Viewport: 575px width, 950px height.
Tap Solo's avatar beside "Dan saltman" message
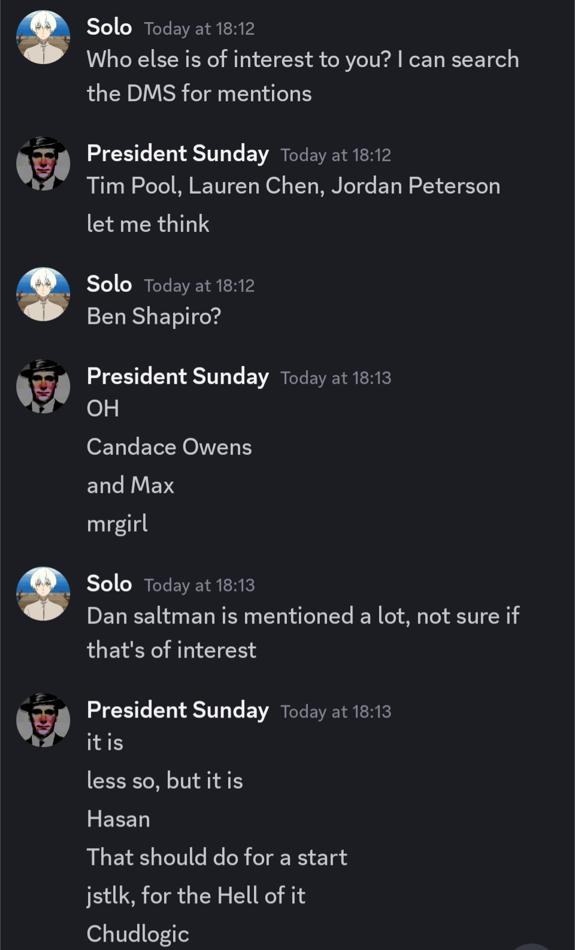tap(43, 594)
